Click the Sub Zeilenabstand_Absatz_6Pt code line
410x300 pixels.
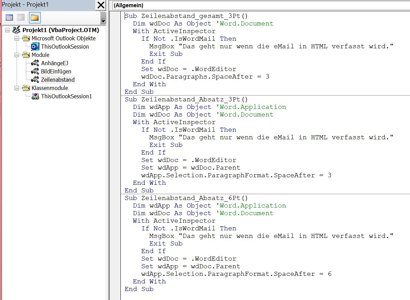[186, 198]
